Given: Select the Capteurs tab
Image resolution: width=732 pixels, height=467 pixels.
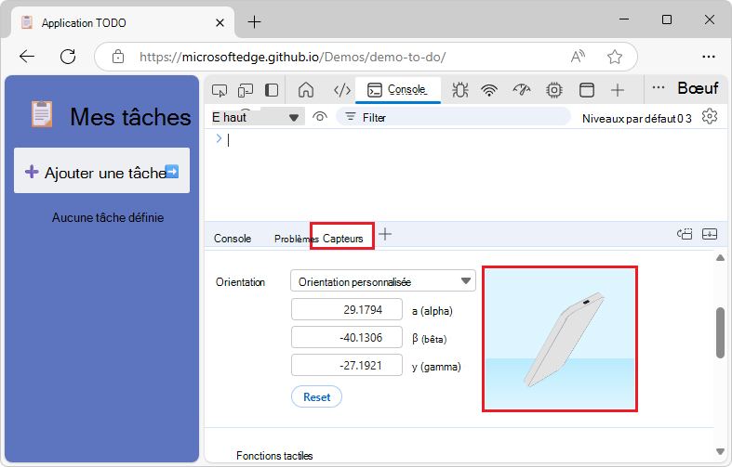Looking at the screenshot, I should point(342,239).
